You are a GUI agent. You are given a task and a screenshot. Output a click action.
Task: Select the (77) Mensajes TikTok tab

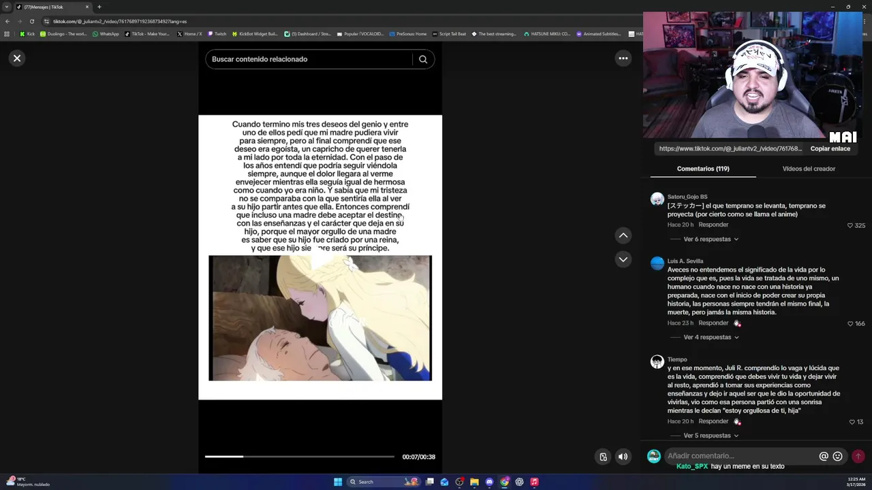click(53, 7)
